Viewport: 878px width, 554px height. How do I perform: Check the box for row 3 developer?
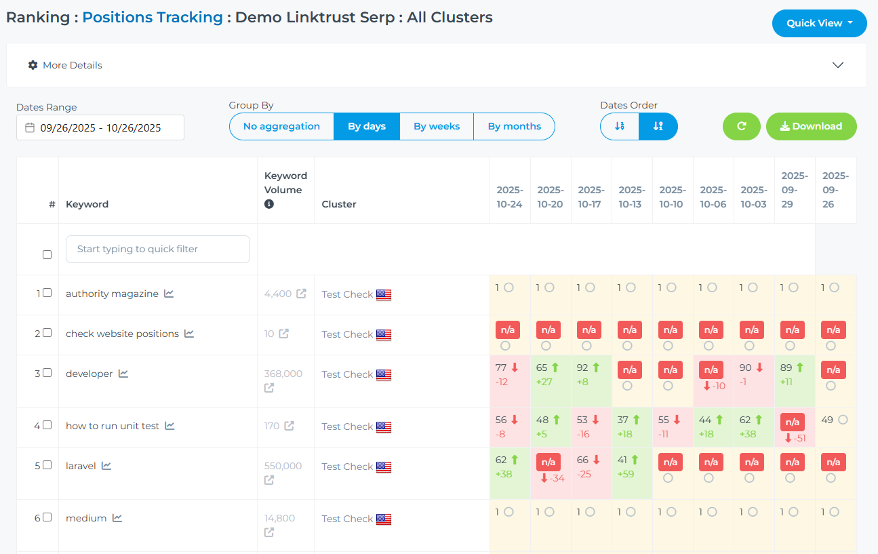point(47,373)
